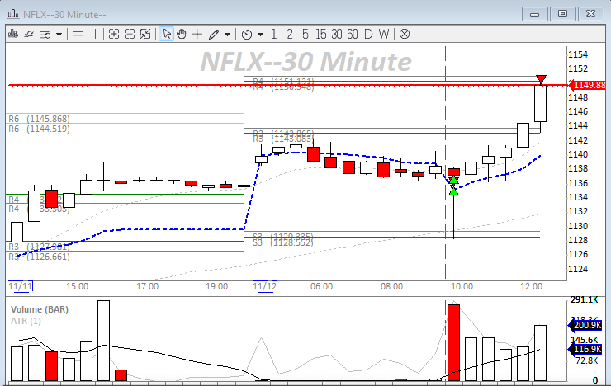Viewport: 611px width, 386px height.
Task: Click the circled X clear icon
Action: click(x=405, y=35)
